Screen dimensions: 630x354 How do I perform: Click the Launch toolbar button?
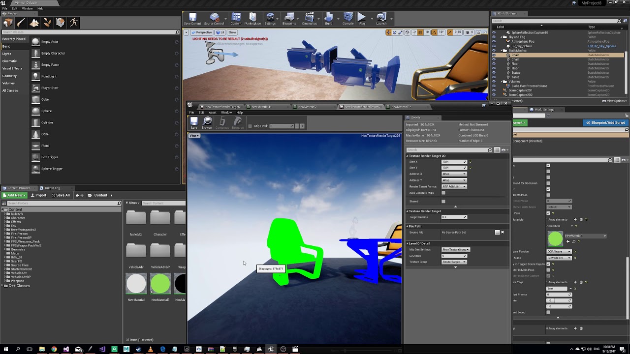point(381,19)
